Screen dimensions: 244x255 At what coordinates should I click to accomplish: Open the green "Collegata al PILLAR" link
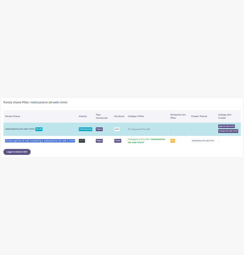tap(146, 141)
